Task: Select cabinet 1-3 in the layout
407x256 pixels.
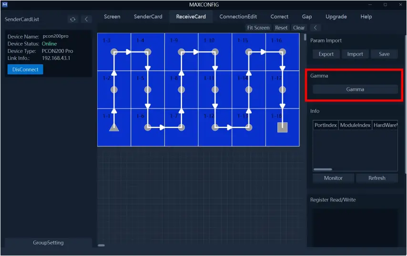Action: pyautogui.click(x=114, y=52)
